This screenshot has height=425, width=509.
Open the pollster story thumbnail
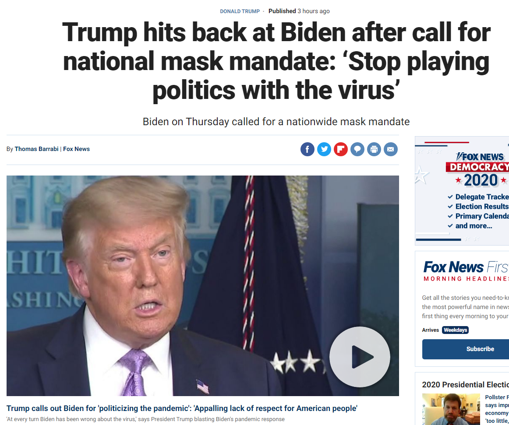point(451,409)
